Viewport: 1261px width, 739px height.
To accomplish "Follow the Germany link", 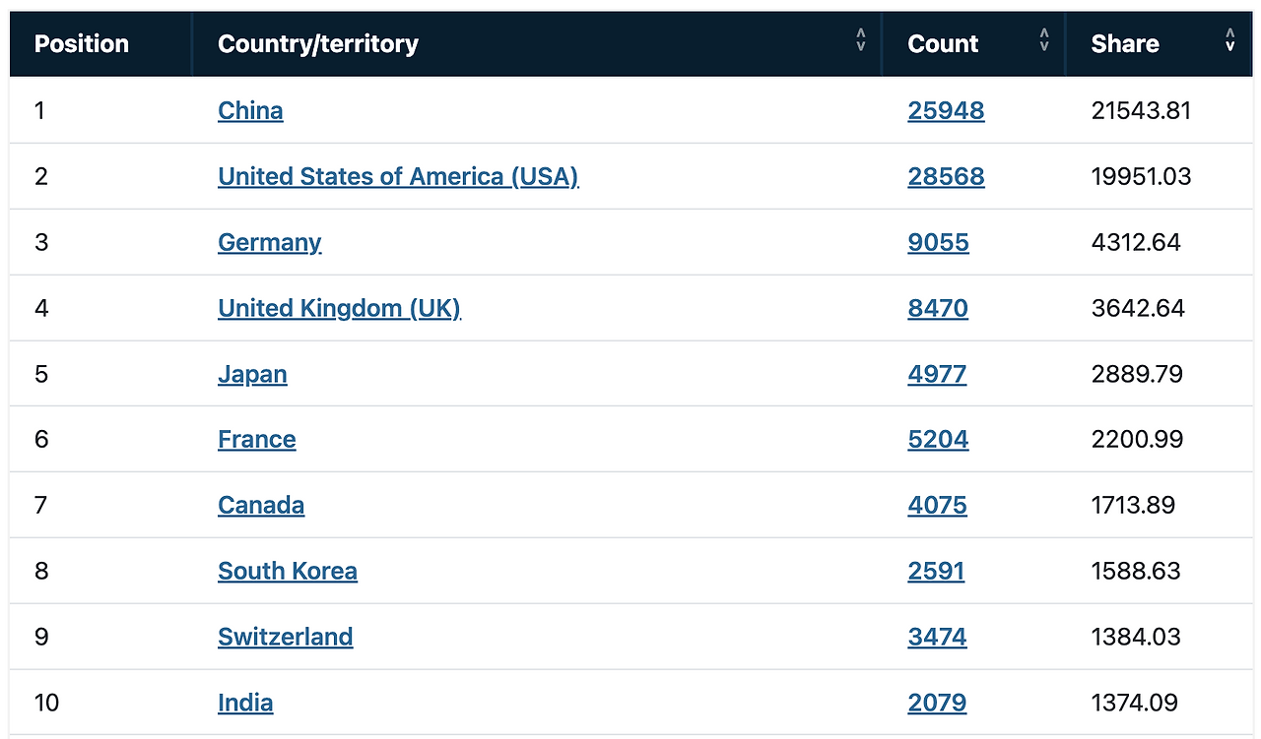I will click(x=270, y=242).
